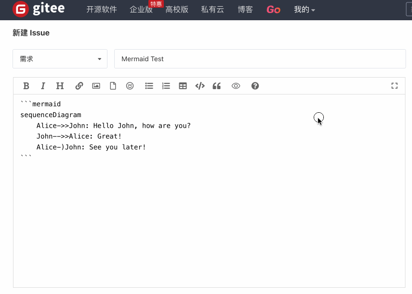Attach a file using the document icon
This screenshot has height=294, width=412.
[x=113, y=86]
